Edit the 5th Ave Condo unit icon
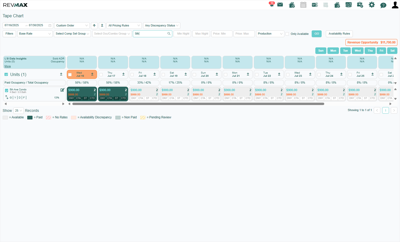The height and width of the screenshot is (242, 400). (62, 90)
